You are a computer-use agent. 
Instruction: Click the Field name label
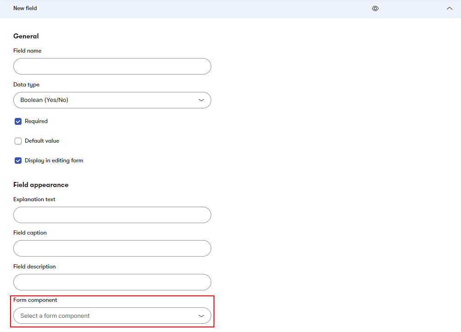(27, 51)
